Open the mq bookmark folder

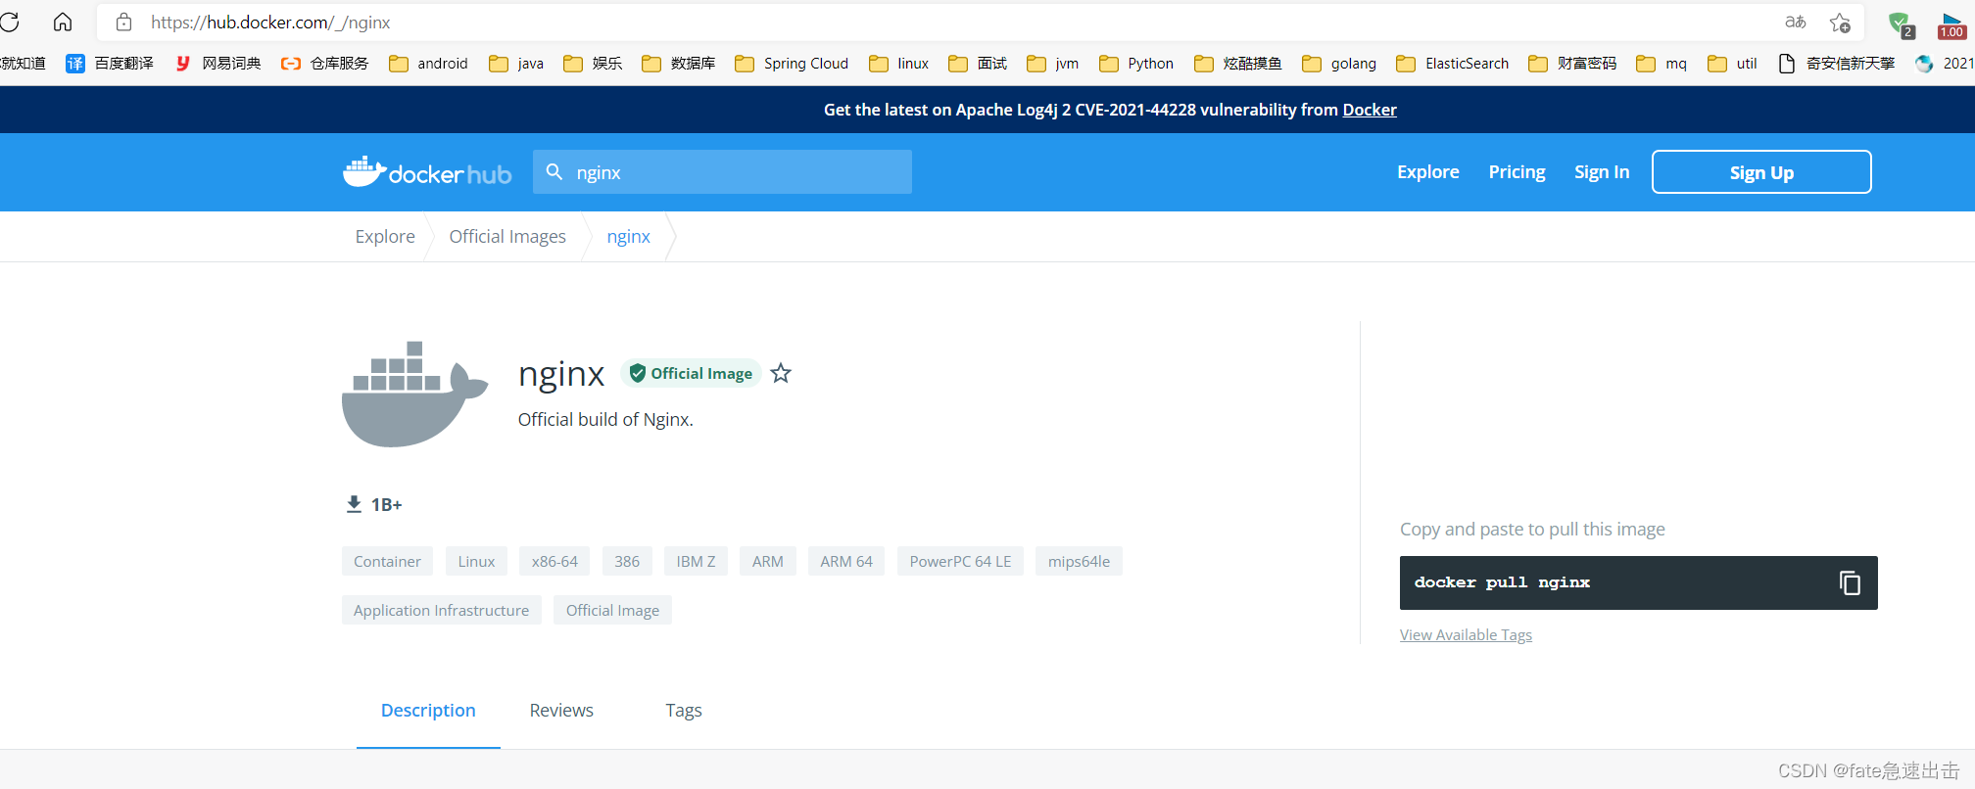click(x=1662, y=64)
